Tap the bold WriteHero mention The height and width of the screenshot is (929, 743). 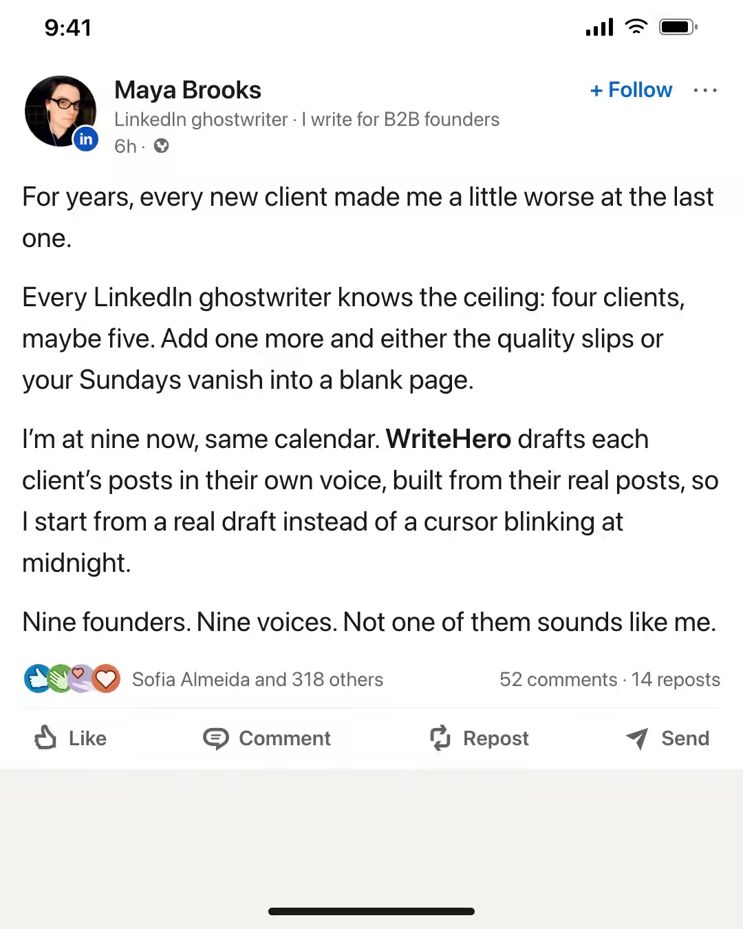pyautogui.click(x=449, y=439)
